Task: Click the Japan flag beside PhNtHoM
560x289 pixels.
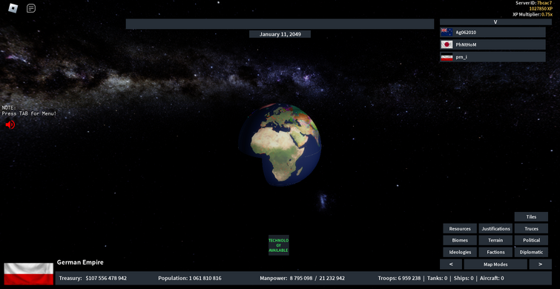Action: (x=447, y=44)
